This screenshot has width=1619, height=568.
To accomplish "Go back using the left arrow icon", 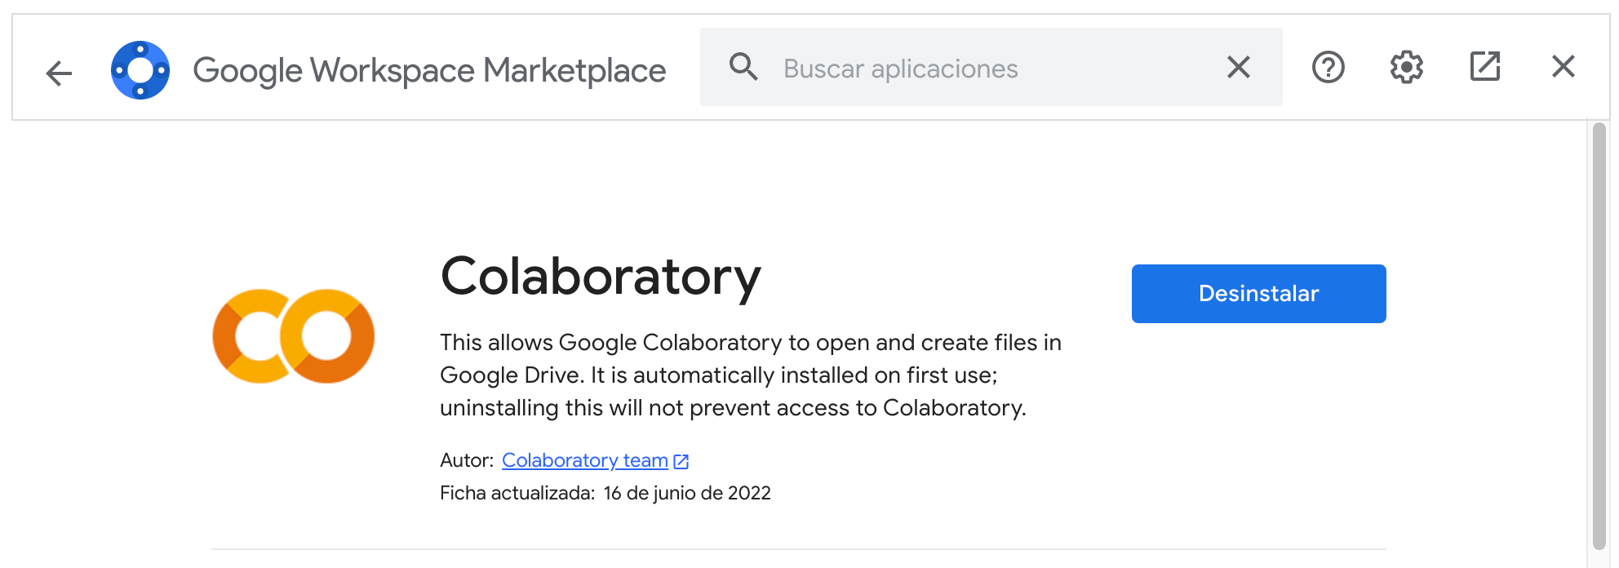I will [59, 73].
